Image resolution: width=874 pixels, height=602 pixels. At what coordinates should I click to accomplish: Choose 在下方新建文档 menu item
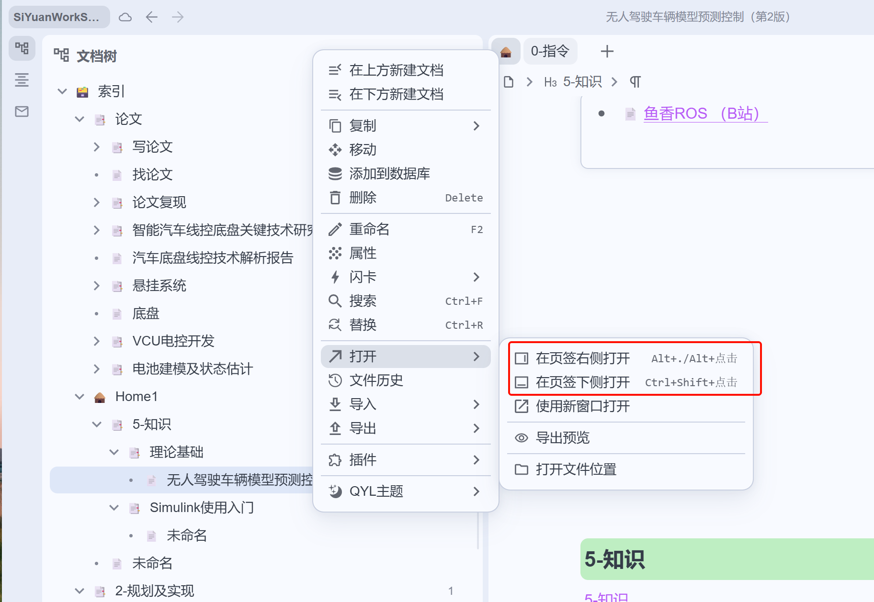[406, 94]
